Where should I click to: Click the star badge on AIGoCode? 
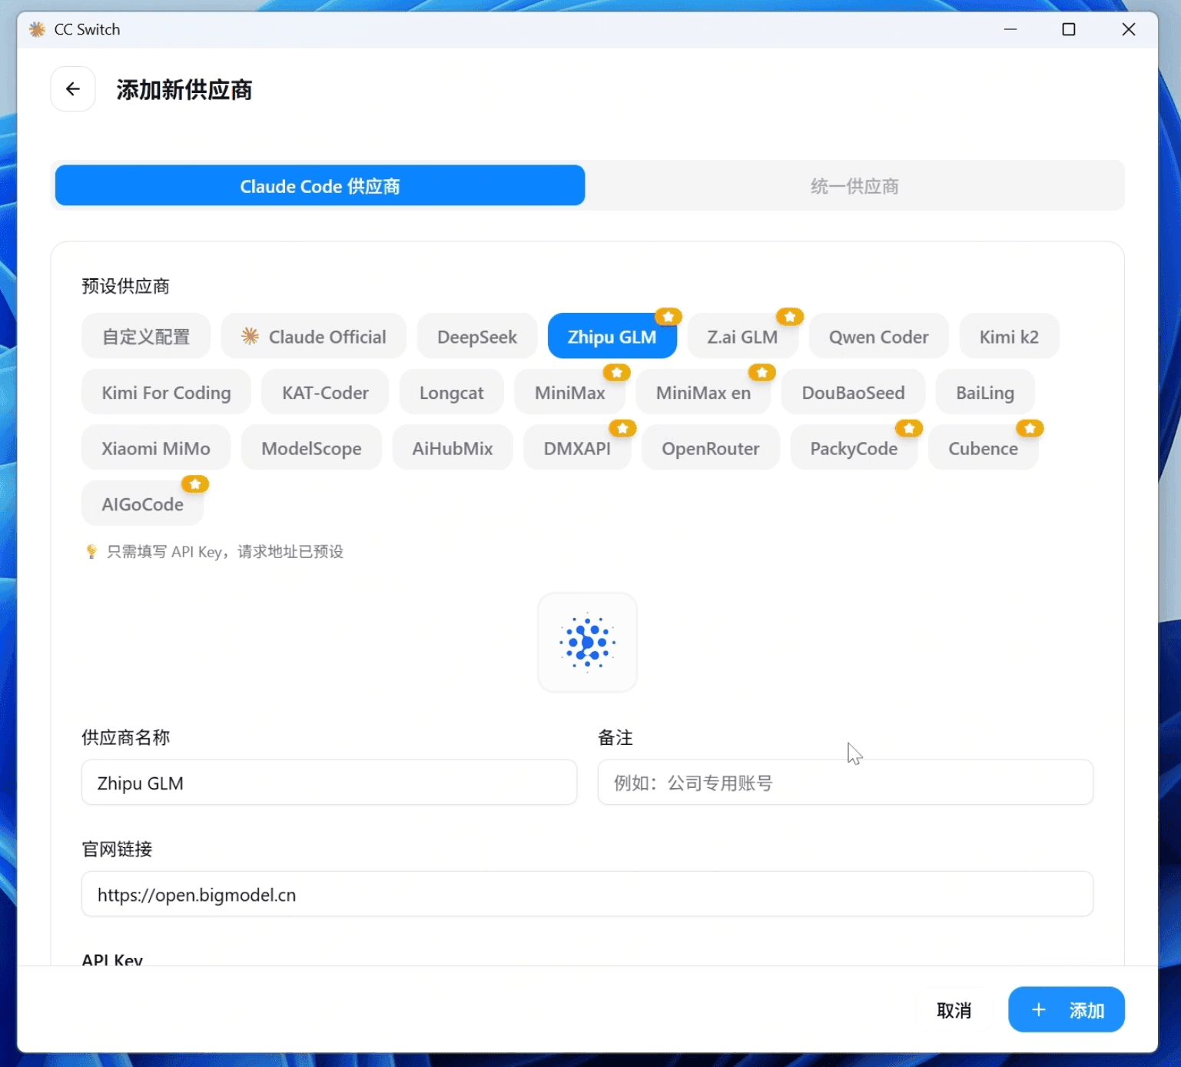(x=195, y=484)
